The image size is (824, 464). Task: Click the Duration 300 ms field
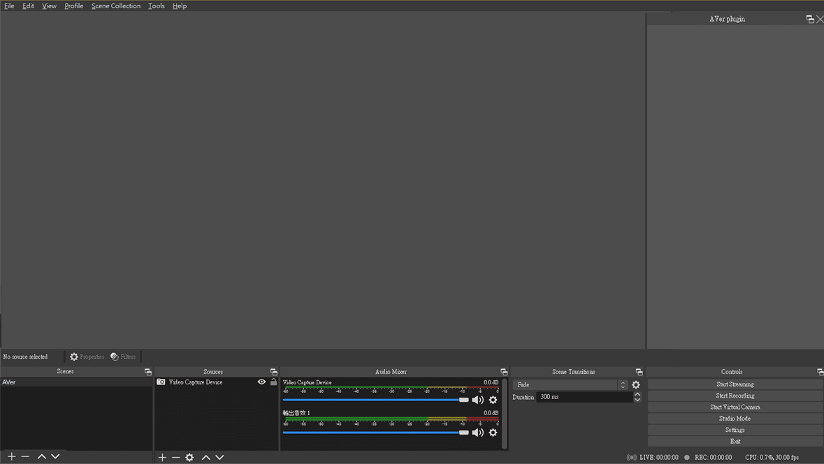point(584,397)
